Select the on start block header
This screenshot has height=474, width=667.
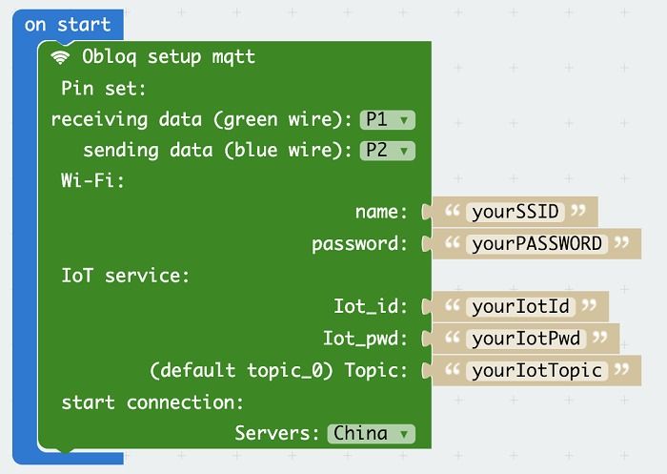tap(68, 25)
